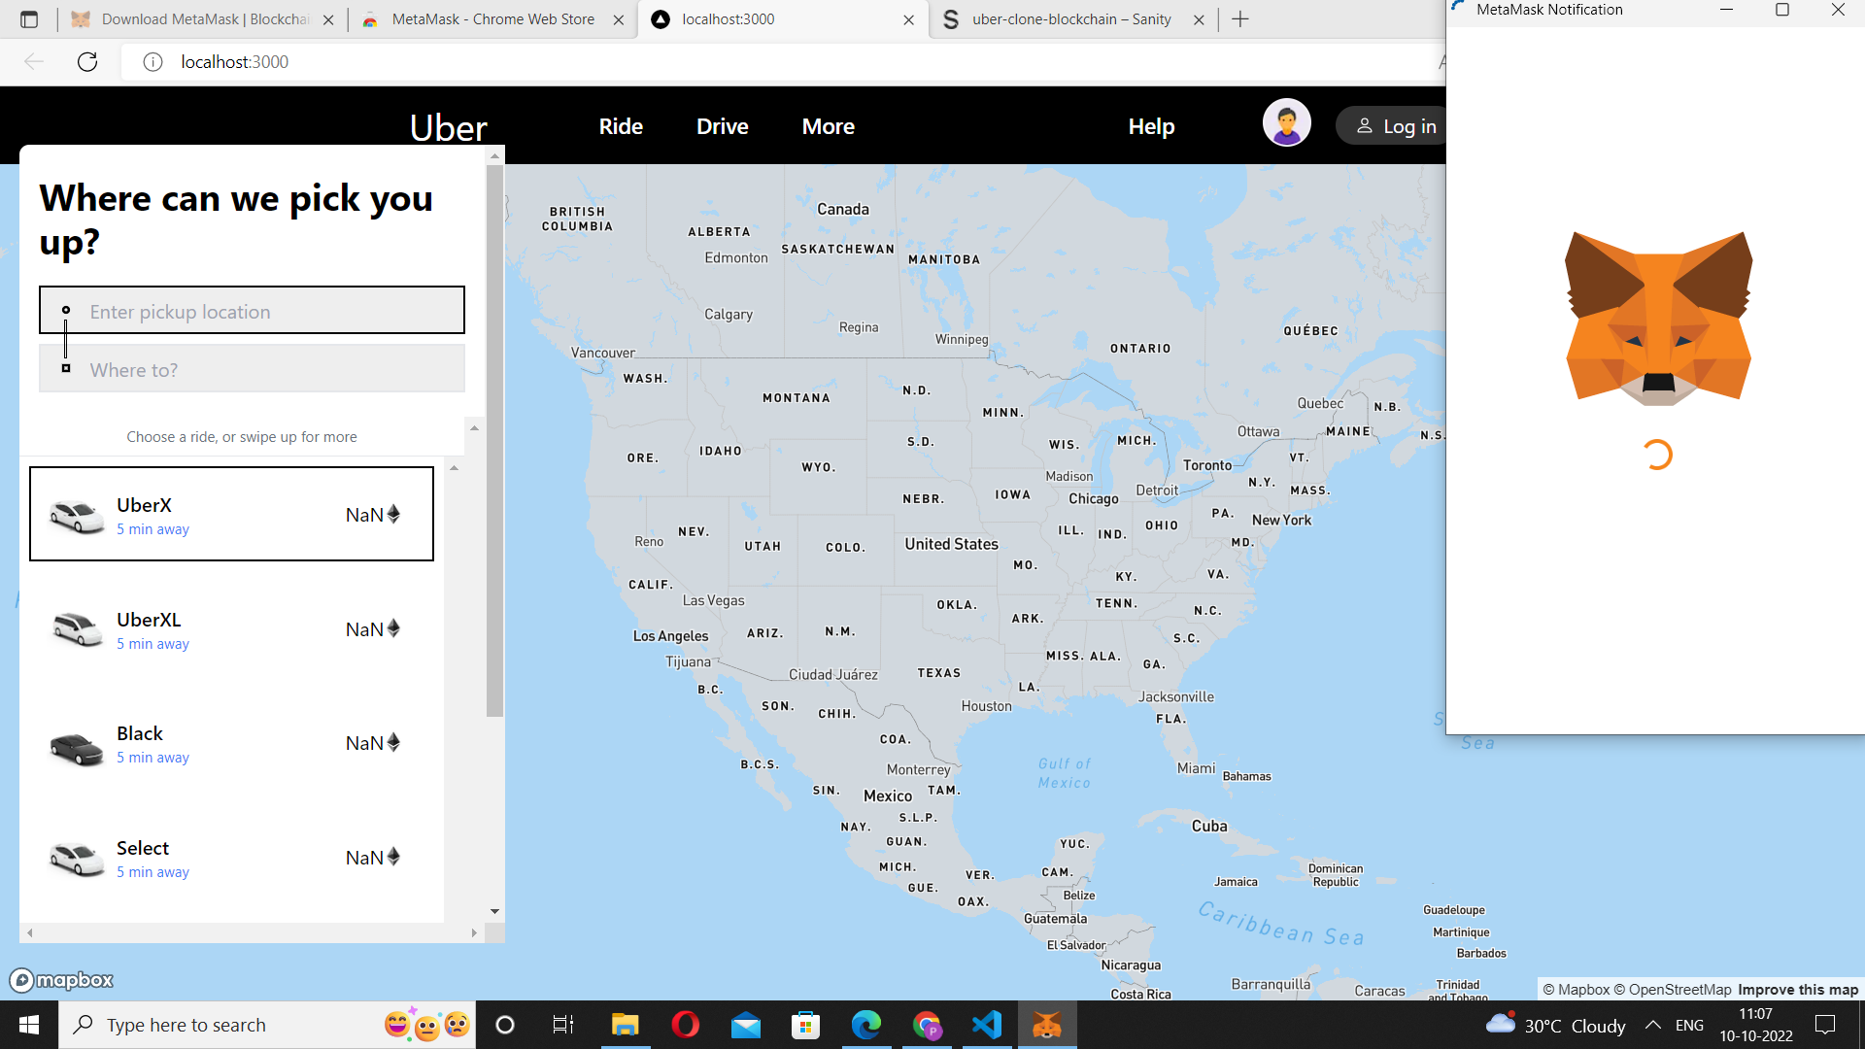Select the UberXL ride option
The image size is (1865, 1049).
tap(231, 629)
